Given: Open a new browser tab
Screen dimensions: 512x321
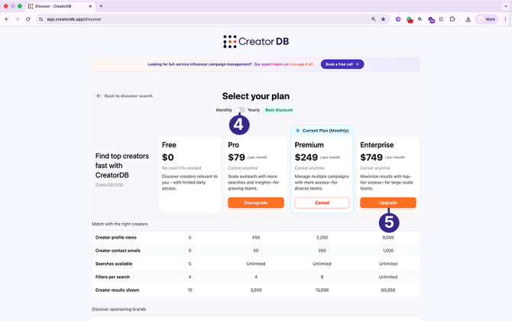Looking at the screenshot, I should point(102,6).
